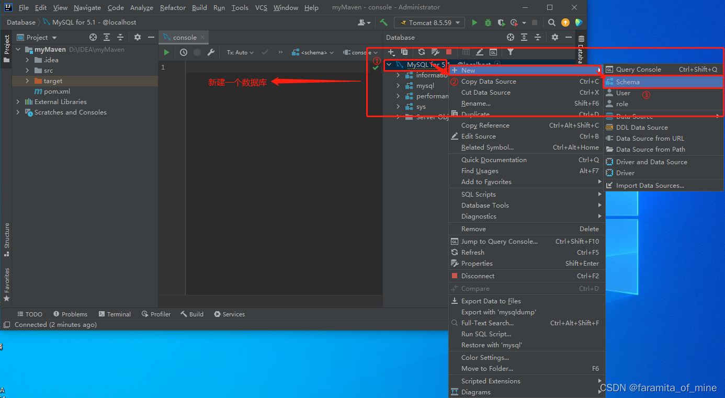The image size is (725, 398).
Task: Open the Edit Source pencil icon in Database toolbar
Action: [480, 52]
